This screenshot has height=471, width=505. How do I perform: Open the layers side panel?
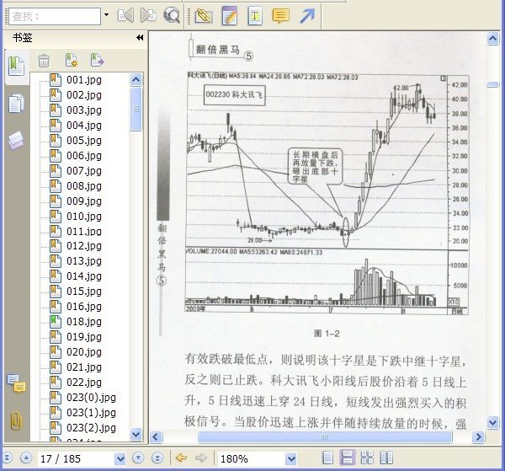pyautogui.click(x=16, y=141)
